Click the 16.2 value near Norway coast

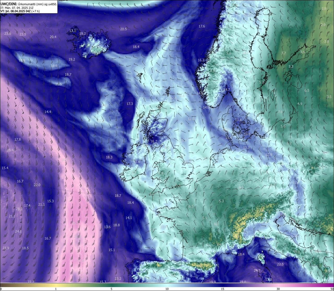point(201,60)
